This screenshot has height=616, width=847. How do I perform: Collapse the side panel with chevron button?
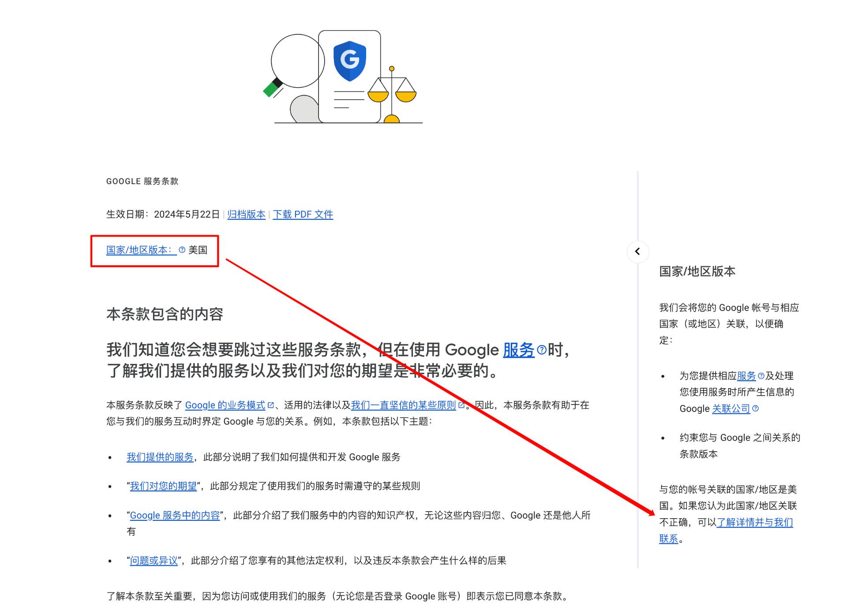tap(637, 252)
